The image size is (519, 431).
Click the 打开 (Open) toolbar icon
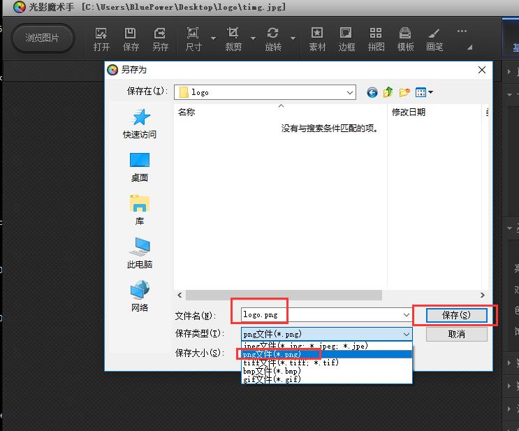pos(101,39)
